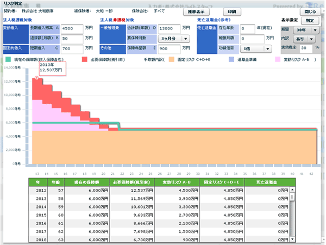The image size is (326, 245).
Task: Click the 判定 button
Action: [x=310, y=21]
